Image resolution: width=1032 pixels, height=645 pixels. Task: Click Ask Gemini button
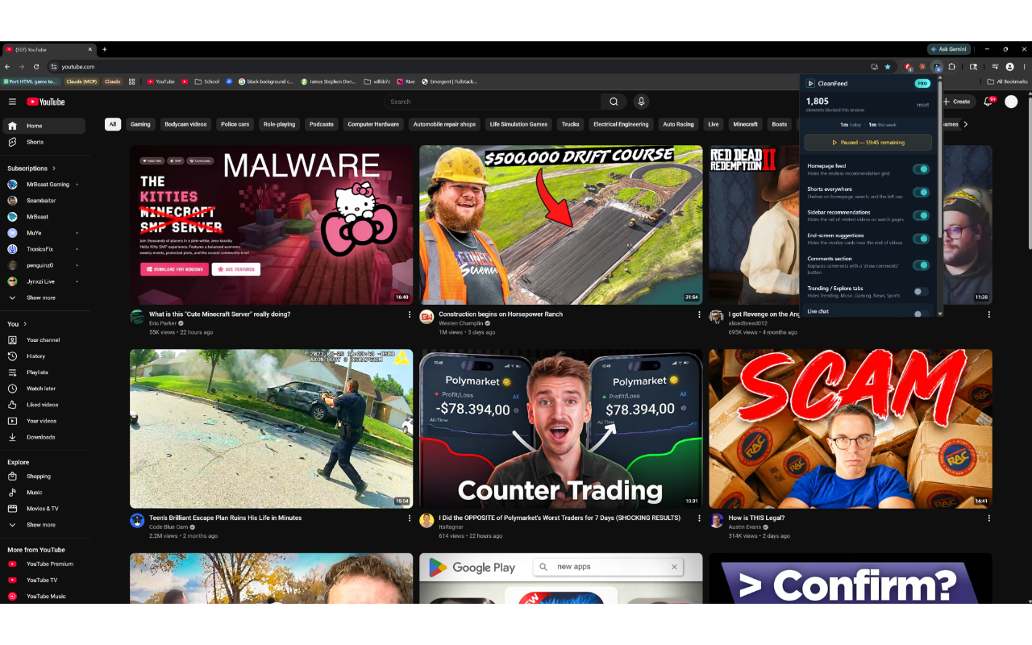pyautogui.click(x=948, y=49)
